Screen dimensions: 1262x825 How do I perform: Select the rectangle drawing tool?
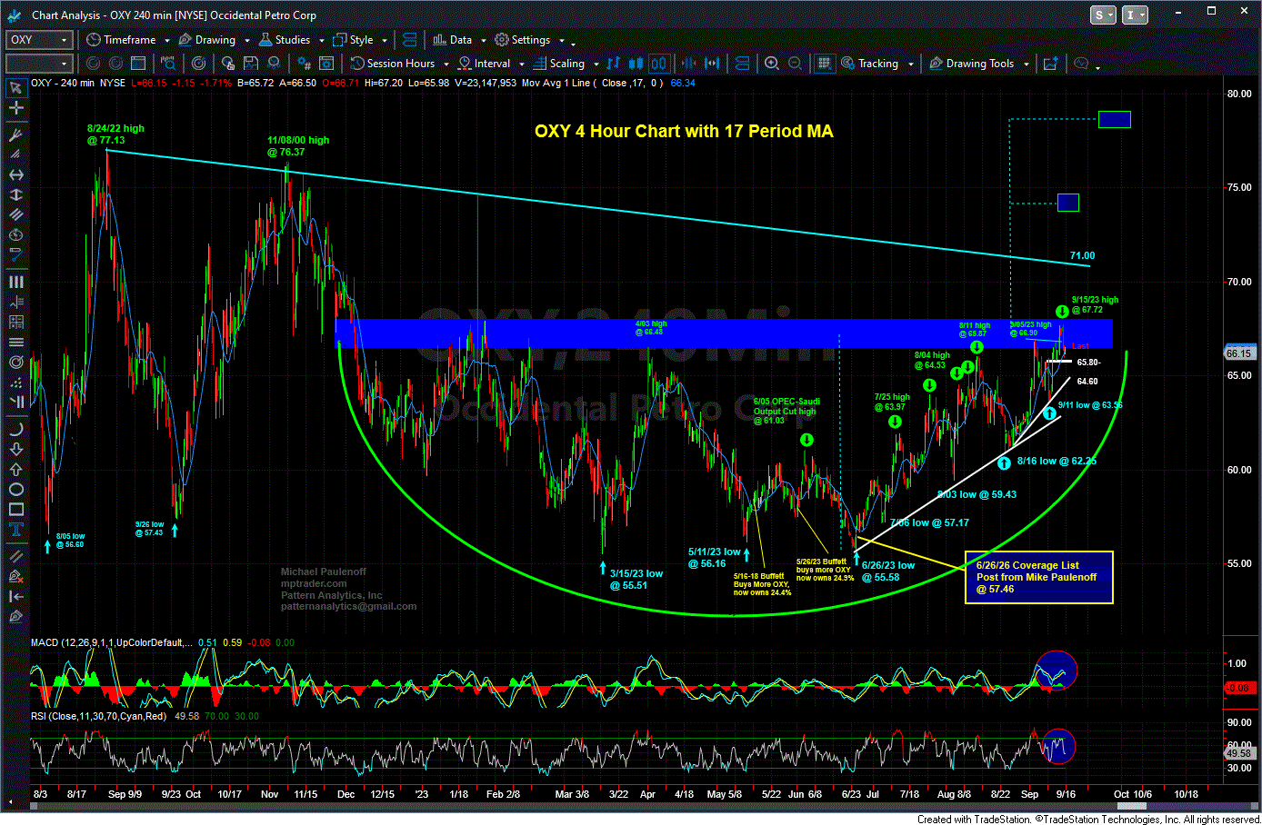[15, 510]
